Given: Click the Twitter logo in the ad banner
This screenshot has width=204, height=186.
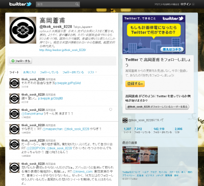Looking at the screenshot, I should [x=173, y=18].
